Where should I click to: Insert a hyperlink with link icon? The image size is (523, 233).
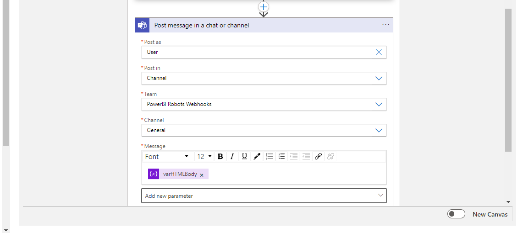click(318, 156)
